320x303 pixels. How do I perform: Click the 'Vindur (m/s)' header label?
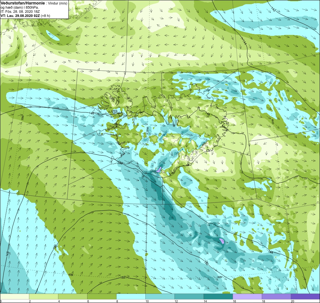(x=57, y=3)
